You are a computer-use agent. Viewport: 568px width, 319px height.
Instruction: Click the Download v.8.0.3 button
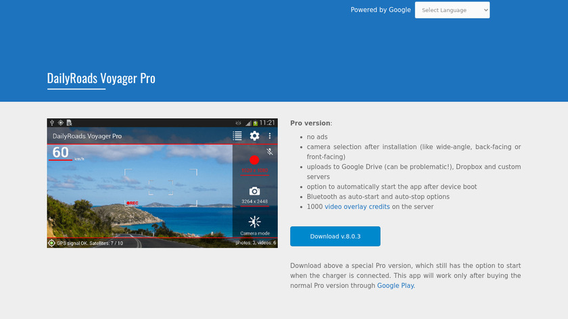point(335,236)
